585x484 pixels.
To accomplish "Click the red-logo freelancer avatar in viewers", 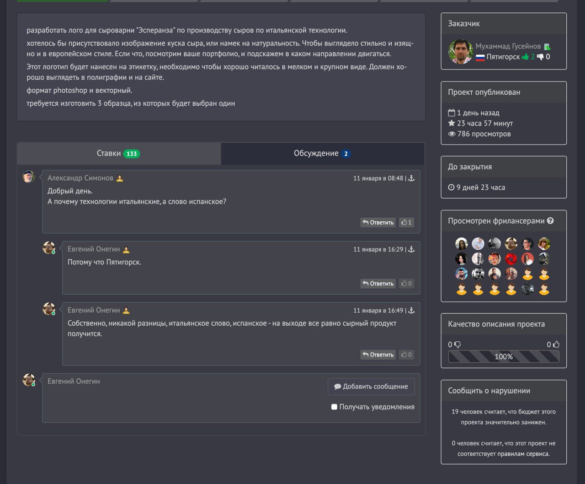I will [511, 259].
